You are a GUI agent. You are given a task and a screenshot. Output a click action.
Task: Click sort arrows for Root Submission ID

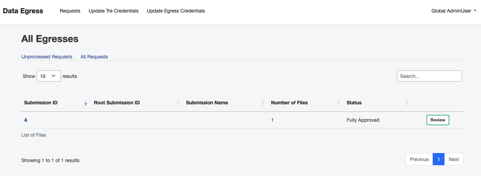tap(178, 103)
